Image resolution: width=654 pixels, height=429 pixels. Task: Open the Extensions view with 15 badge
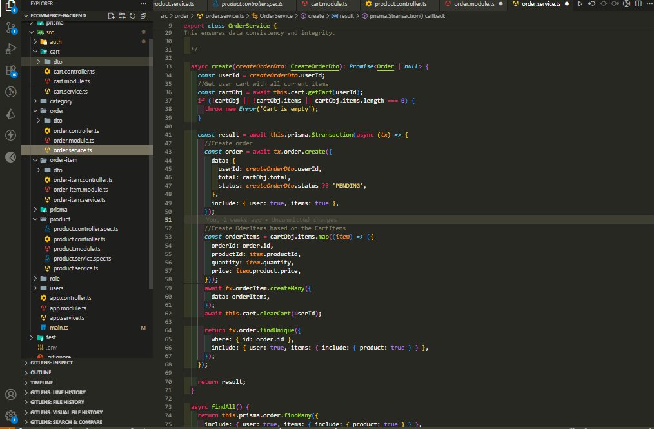[x=11, y=70]
